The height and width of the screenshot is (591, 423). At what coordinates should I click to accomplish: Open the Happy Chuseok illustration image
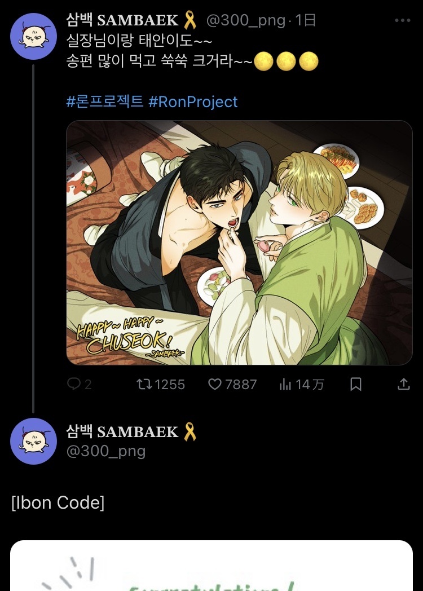tap(239, 242)
